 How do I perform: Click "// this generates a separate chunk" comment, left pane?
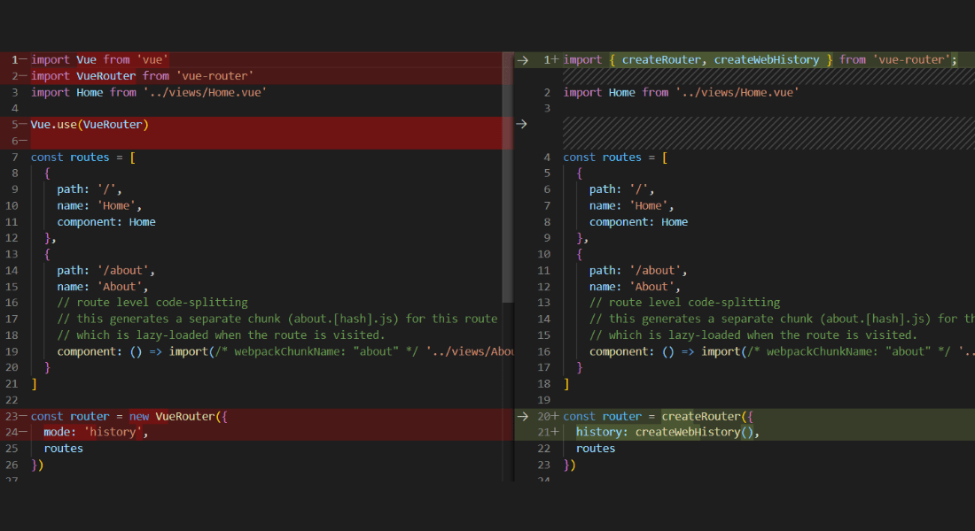(277, 319)
